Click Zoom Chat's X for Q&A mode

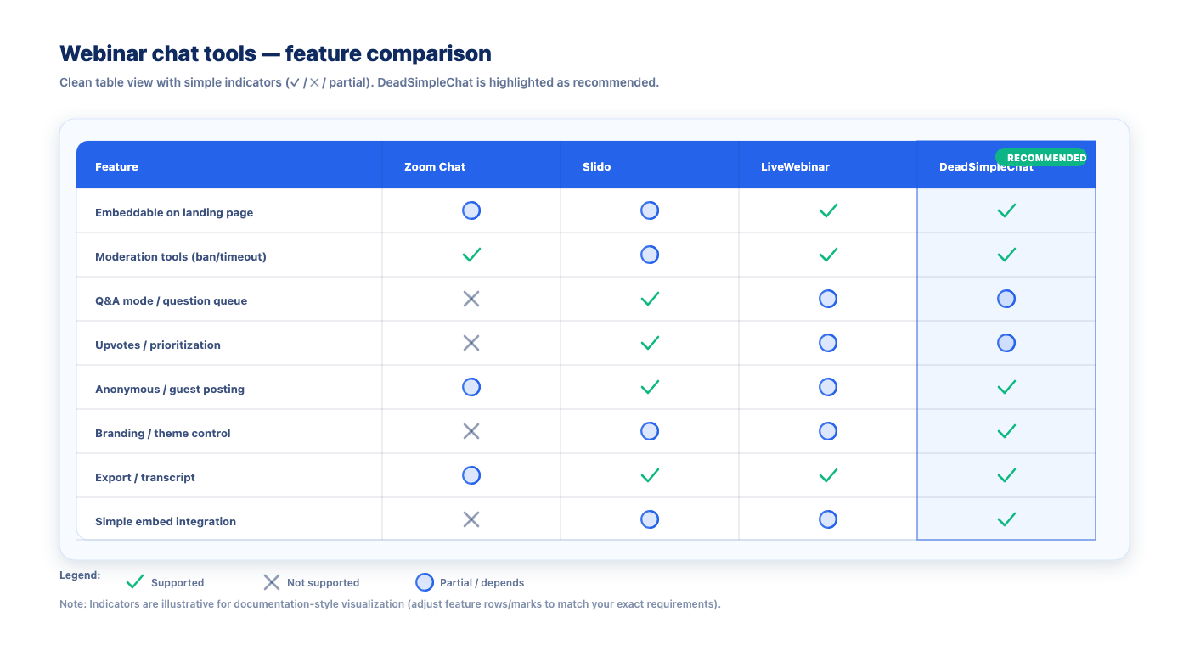pyautogui.click(x=471, y=299)
